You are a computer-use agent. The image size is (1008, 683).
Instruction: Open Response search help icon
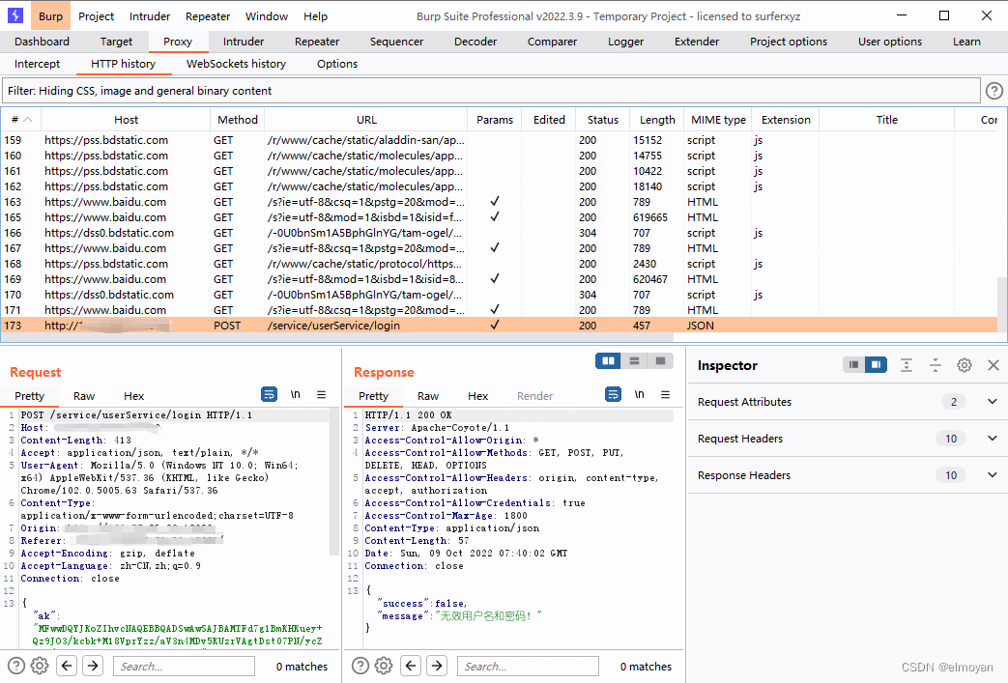(x=360, y=666)
